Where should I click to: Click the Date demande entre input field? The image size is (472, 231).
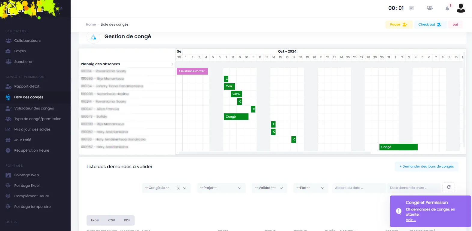pyautogui.click(x=414, y=188)
